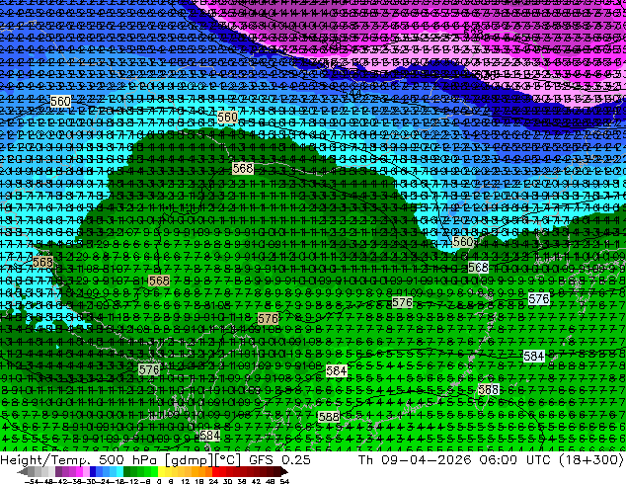Click the "GFS 0.25" model label
Image resolution: width=626 pixels, height=484 pixels.
(279, 459)
